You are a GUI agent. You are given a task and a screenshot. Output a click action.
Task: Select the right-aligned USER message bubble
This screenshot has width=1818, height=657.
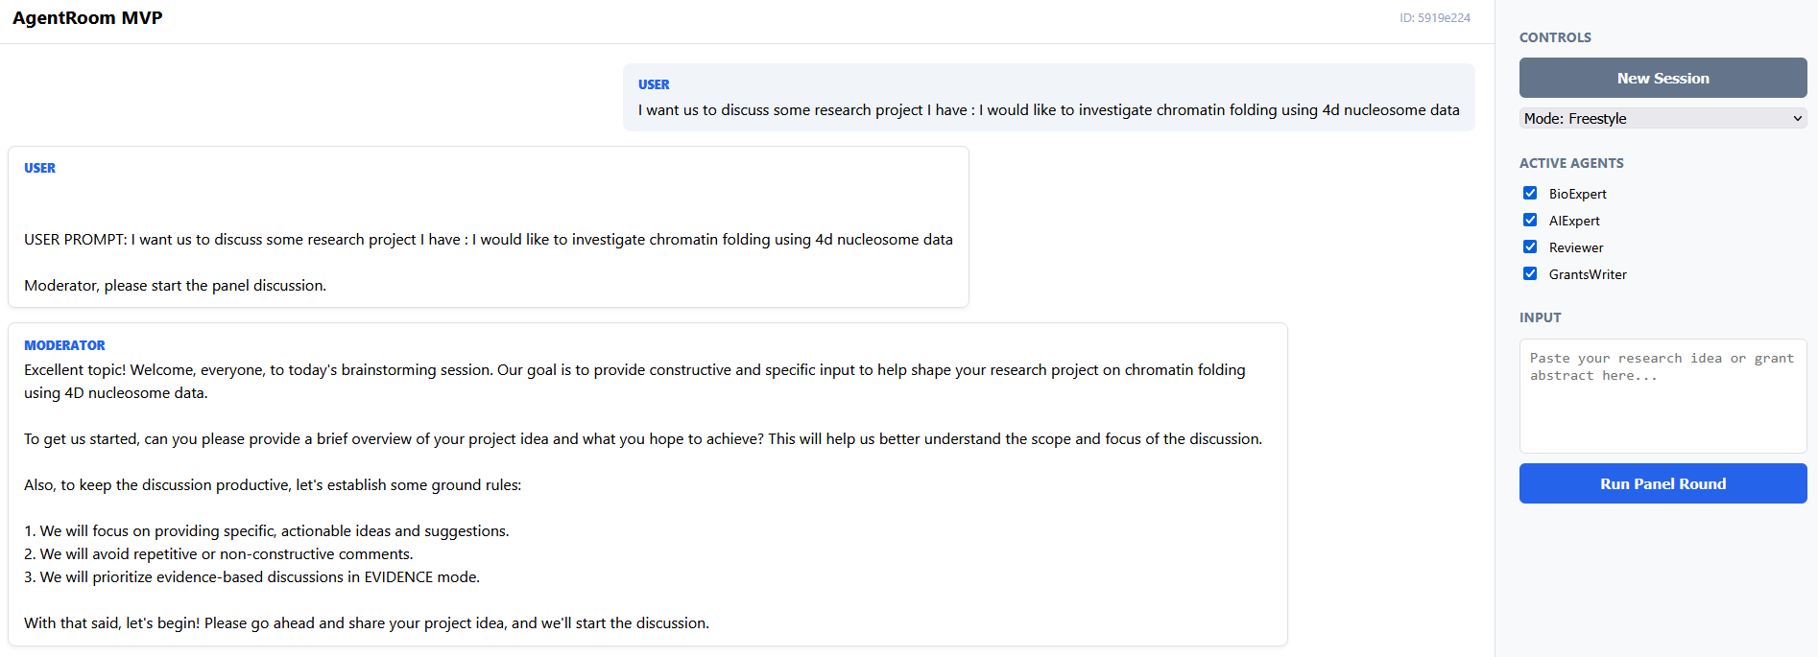click(x=1048, y=98)
